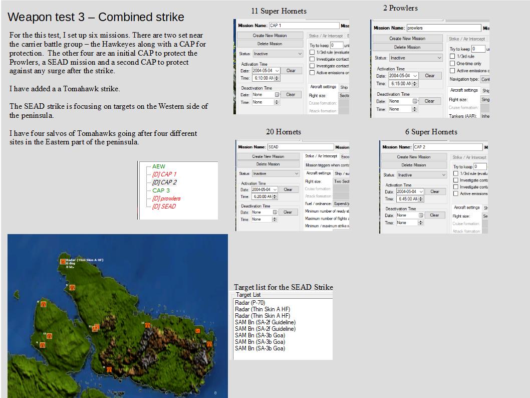This screenshot has width=530, height=398.
Task: Expand SEAD activation date 2004-05-04 dropdown
Action: (x=275, y=189)
